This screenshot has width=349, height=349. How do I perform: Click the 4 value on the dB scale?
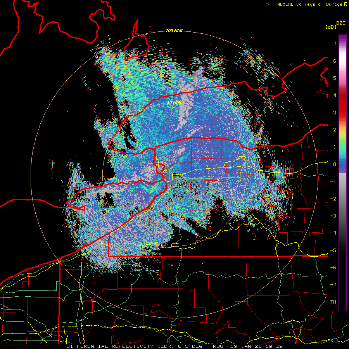[x=335, y=95]
